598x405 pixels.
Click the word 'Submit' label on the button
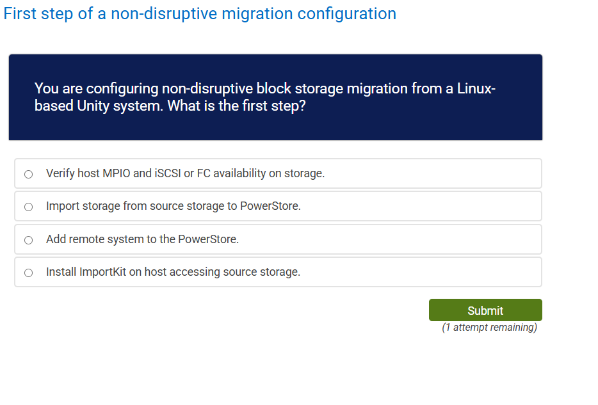[485, 310]
